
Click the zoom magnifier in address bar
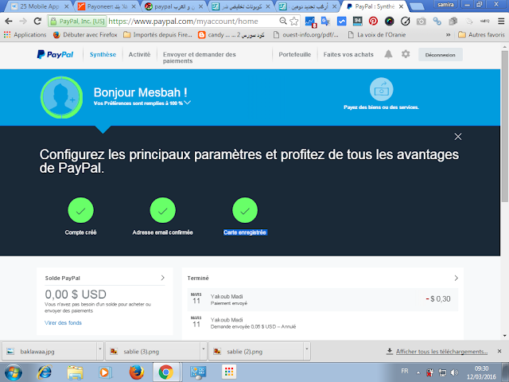[283, 21]
